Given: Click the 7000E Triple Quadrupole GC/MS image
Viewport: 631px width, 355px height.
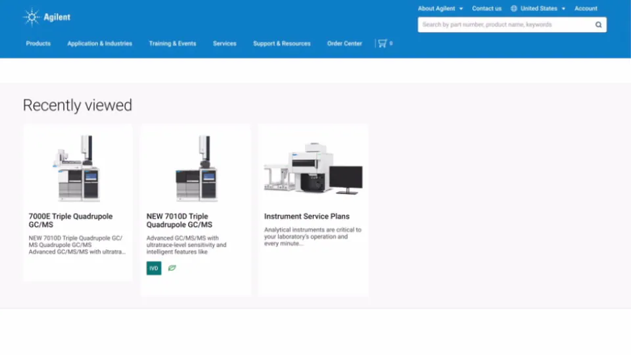Looking at the screenshot, I should 78,168.
